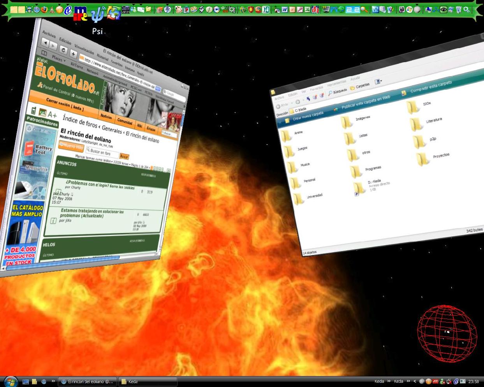
Task: Click the Nuevo Hilo button
Action: tap(71, 146)
